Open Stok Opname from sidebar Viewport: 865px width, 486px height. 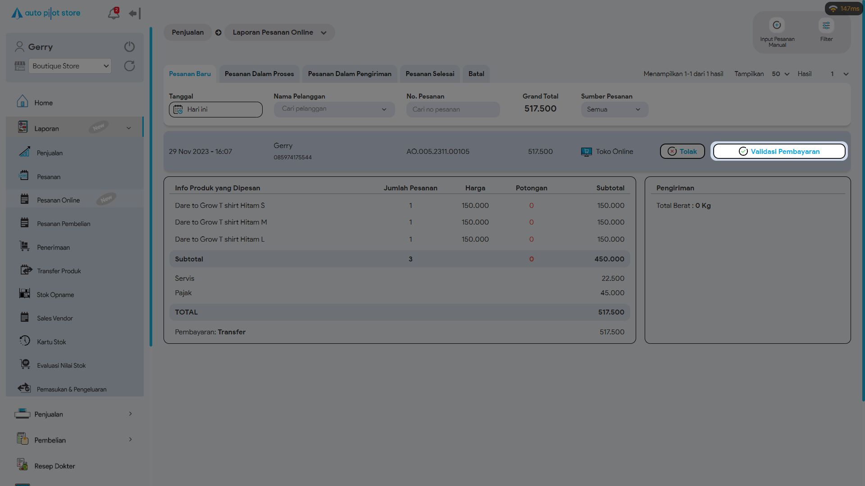[x=55, y=295]
